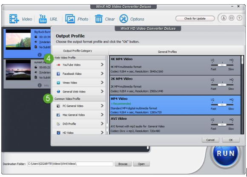Click the Check for Update button
Viewport: 247px width, 177px height.
coord(195,19)
